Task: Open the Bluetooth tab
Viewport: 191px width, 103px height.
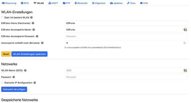Action: [x=81, y=3]
